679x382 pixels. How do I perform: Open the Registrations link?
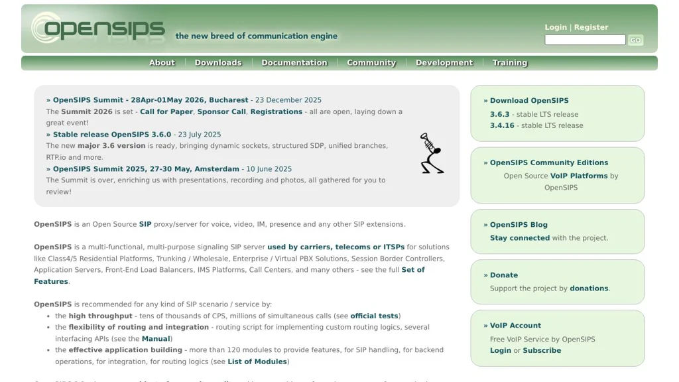(277, 111)
